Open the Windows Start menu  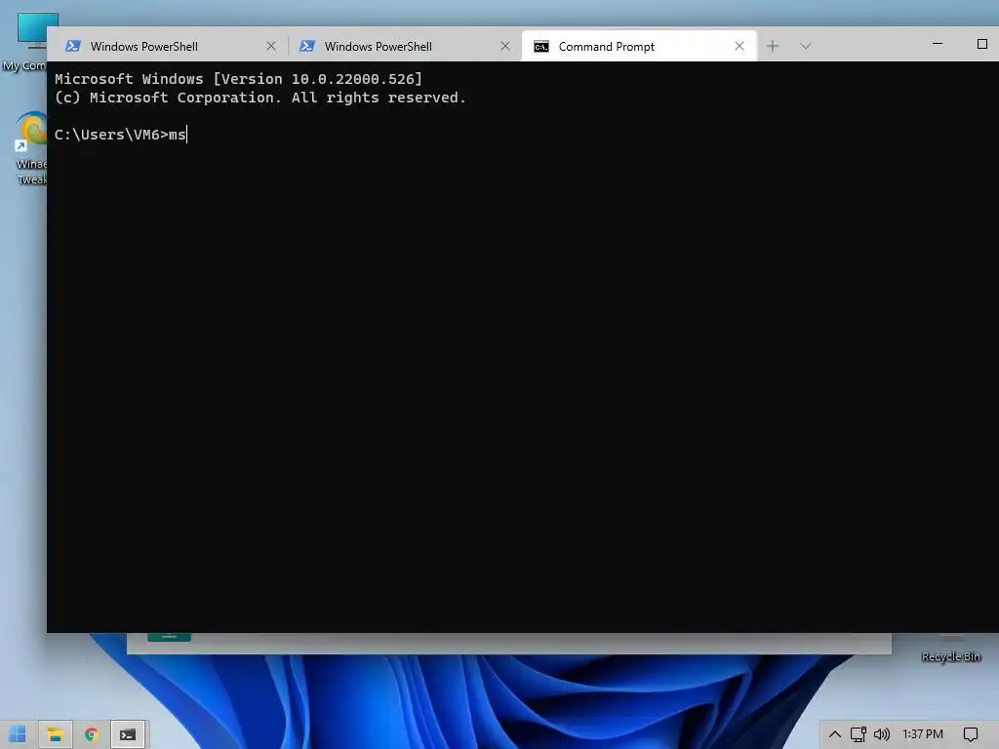(18, 733)
